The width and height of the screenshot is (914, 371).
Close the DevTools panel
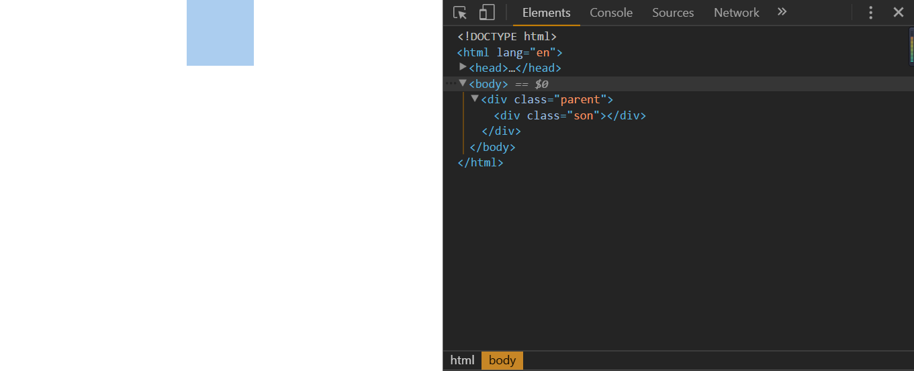tap(898, 12)
